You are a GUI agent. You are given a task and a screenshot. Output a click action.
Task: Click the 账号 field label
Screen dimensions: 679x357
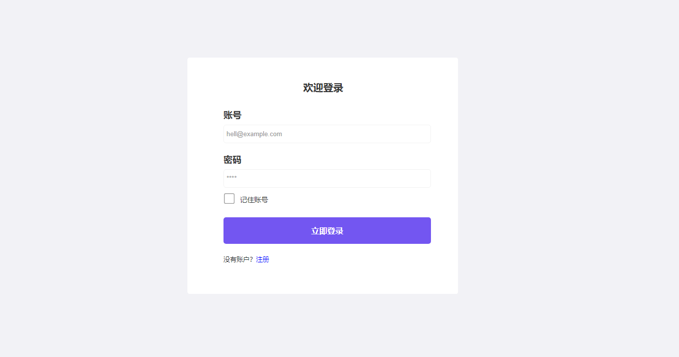click(x=233, y=115)
